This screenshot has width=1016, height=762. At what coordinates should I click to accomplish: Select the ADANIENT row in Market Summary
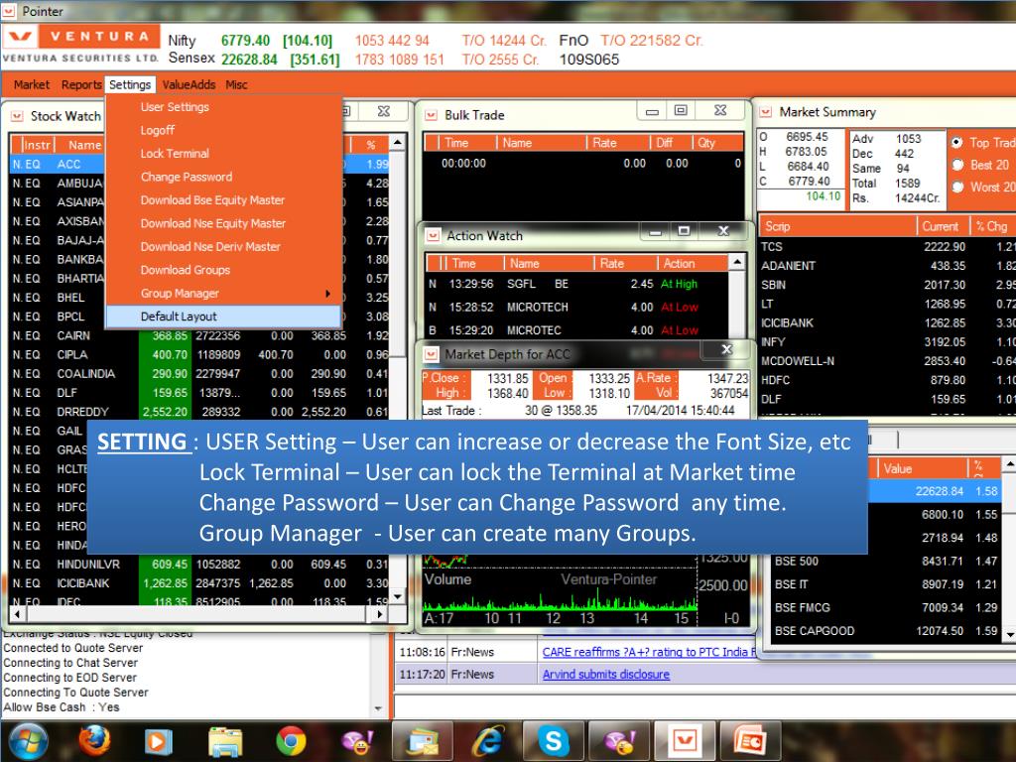point(887,266)
